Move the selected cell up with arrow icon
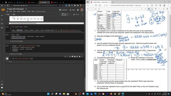This screenshot has height=96, width=171. [x=65, y=57]
